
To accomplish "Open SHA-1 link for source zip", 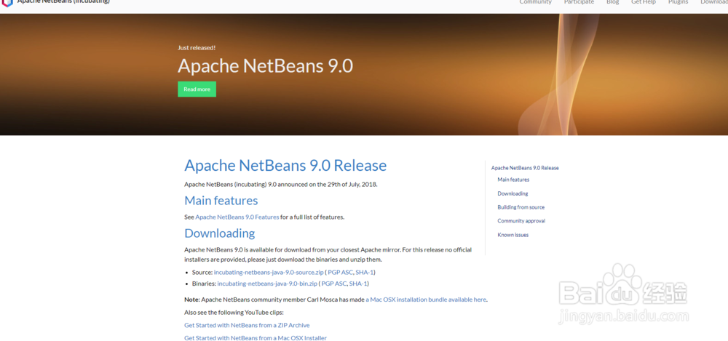I will [x=365, y=273].
